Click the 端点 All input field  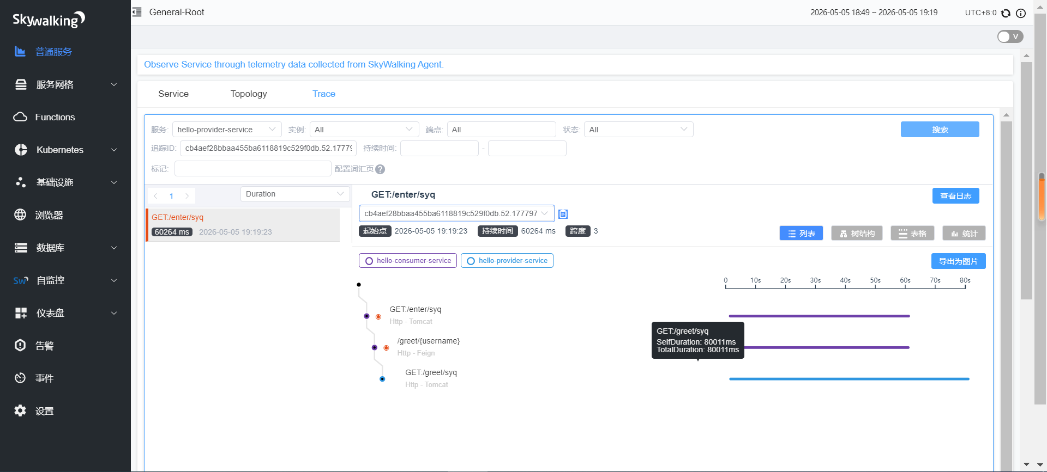[502, 130]
